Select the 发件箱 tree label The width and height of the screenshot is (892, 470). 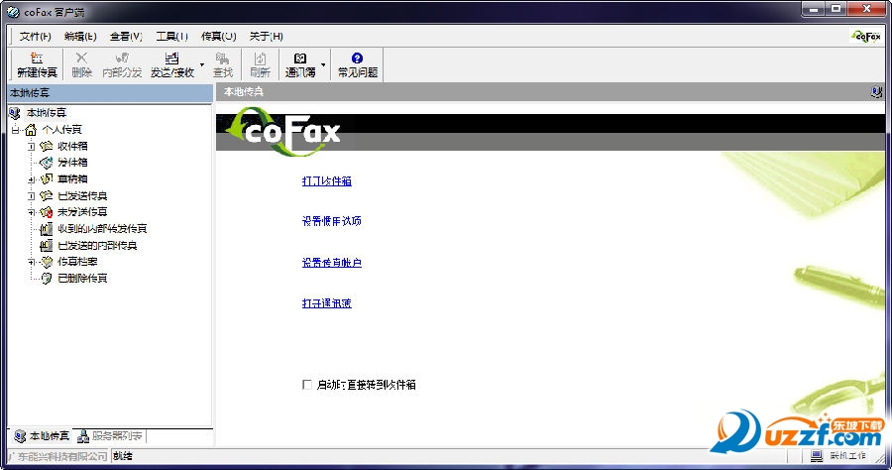point(72,163)
